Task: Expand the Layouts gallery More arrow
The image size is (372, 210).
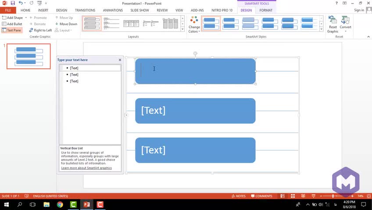Action: pyautogui.click(x=182, y=29)
